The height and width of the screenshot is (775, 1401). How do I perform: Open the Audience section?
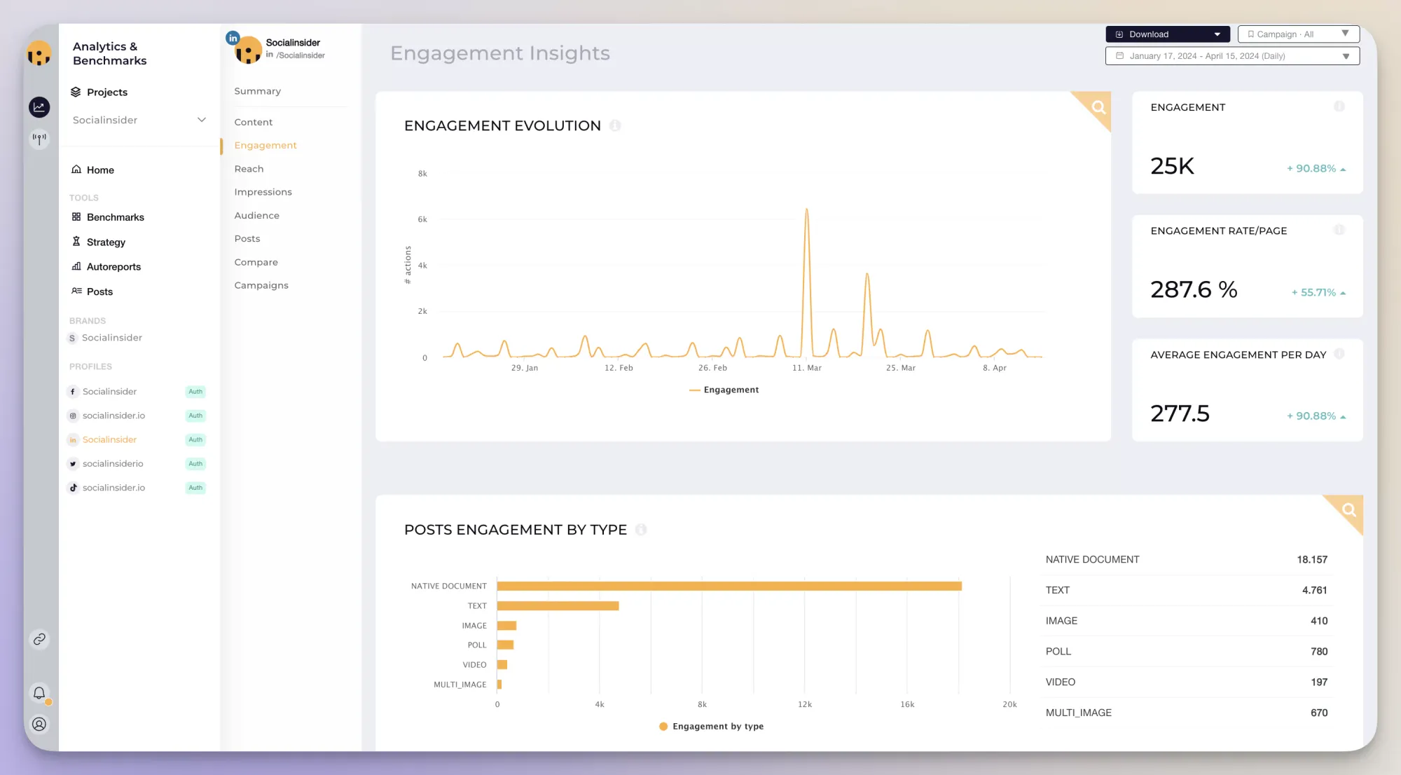point(256,215)
